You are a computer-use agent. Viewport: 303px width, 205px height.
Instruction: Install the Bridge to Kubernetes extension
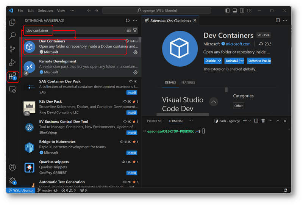[x=132, y=153]
